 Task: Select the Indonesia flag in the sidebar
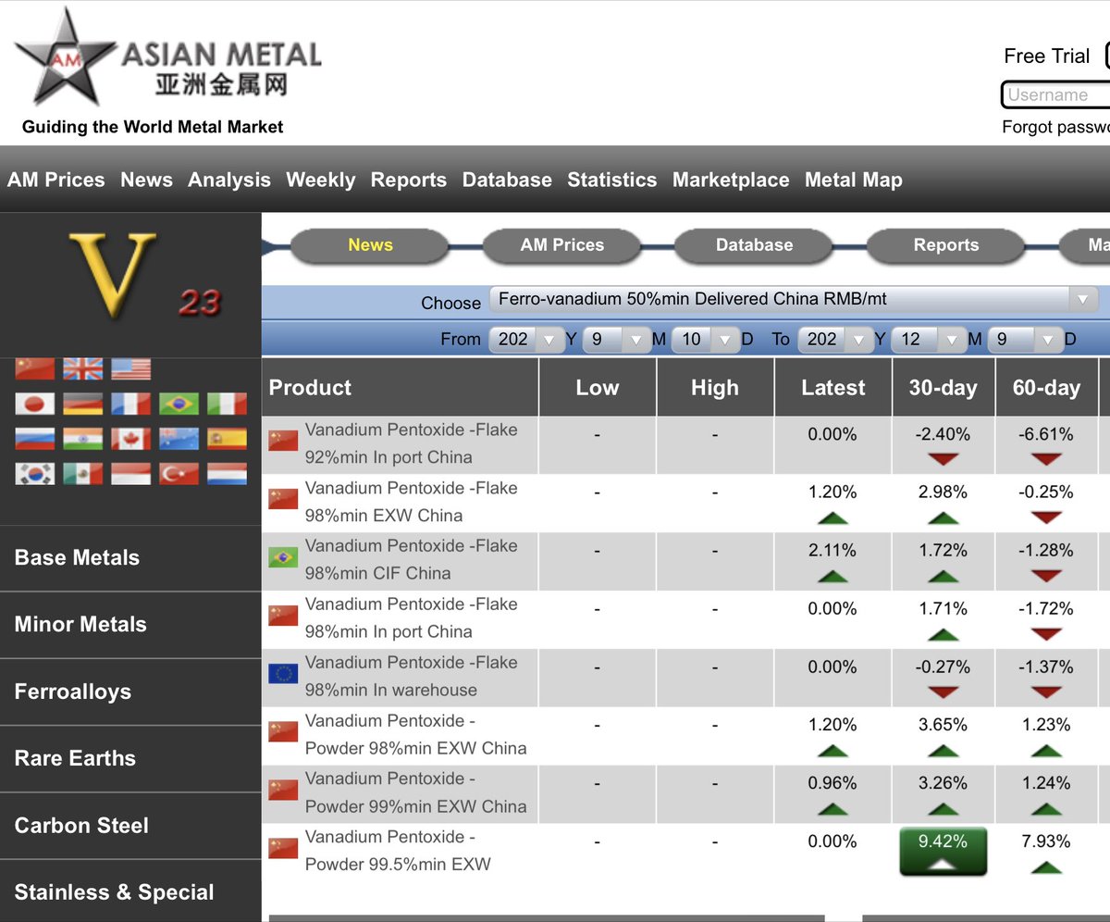tap(131, 474)
